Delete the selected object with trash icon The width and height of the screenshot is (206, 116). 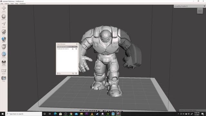point(76,73)
